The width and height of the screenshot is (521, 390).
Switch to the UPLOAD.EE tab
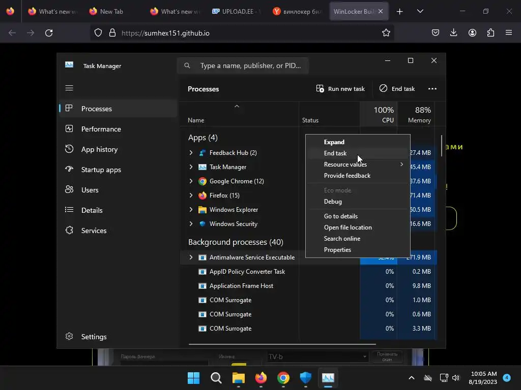point(237,12)
